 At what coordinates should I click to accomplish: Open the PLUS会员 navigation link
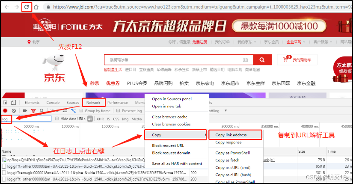[137, 83]
